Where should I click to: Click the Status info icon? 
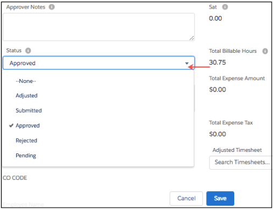(x=28, y=51)
